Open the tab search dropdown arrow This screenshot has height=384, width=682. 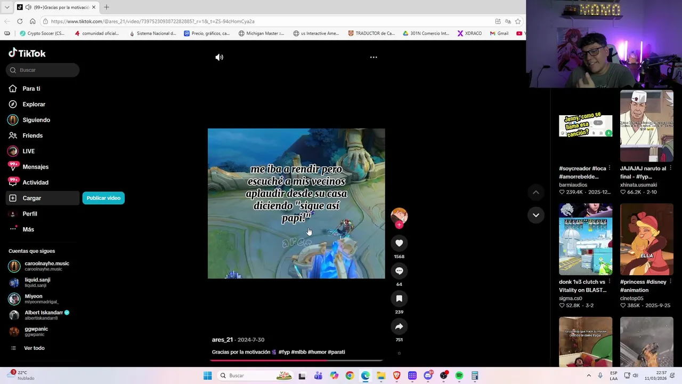[x=6, y=7]
